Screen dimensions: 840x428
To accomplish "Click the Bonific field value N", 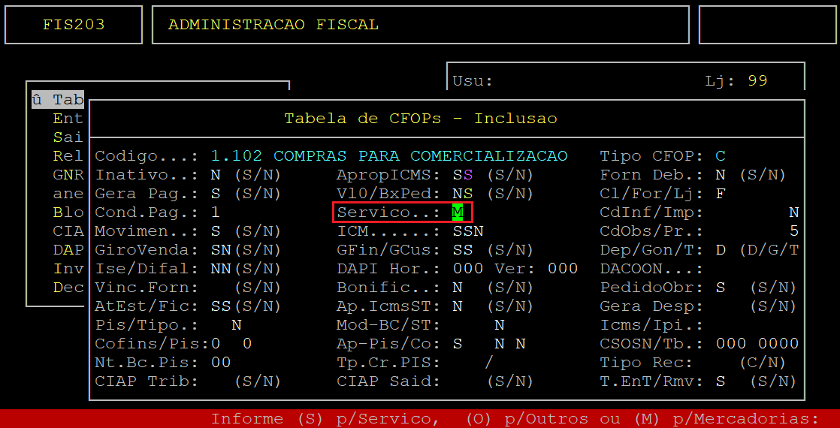I will pyautogui.click(x=458, y=288).
